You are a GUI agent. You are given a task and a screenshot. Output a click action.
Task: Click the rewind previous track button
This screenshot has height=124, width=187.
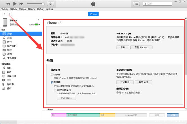point(8,4)
